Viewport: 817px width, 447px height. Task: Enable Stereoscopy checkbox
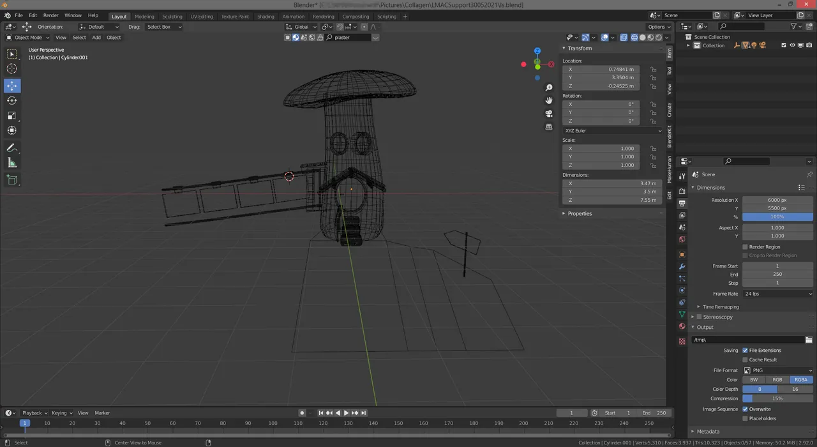click(x=699, y=317)
